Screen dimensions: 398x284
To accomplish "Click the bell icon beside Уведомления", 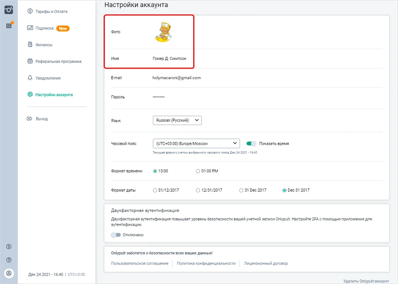I will 30,78.
